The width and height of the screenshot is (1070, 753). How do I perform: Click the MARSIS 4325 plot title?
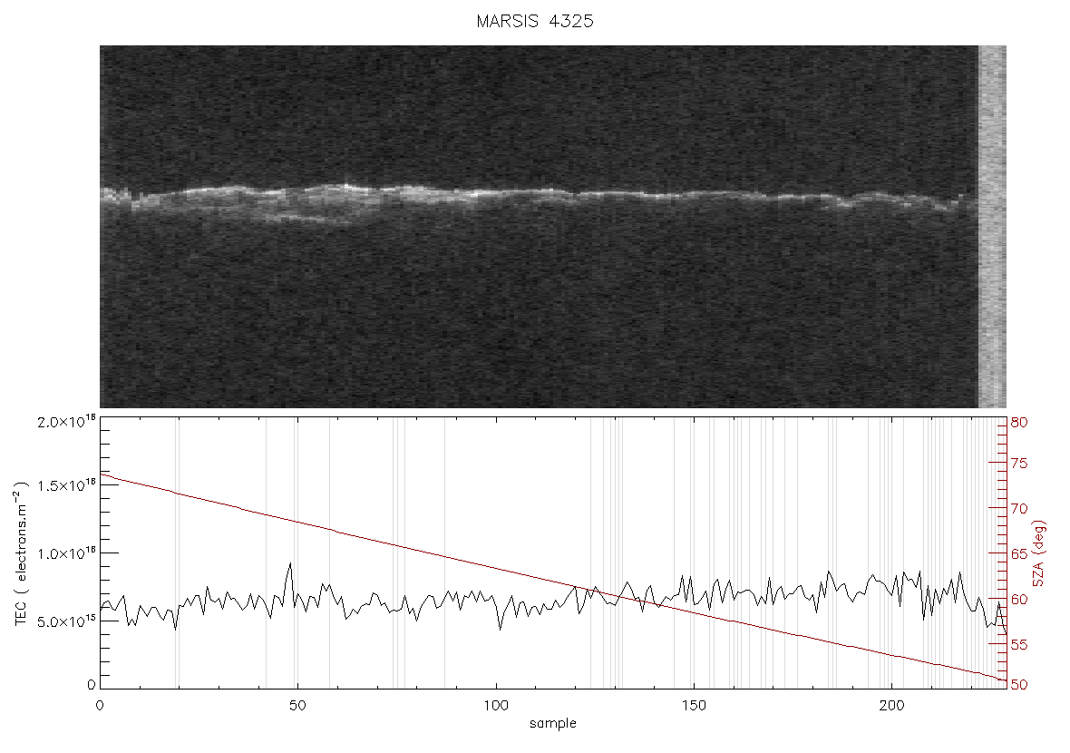tap(535, 21)
